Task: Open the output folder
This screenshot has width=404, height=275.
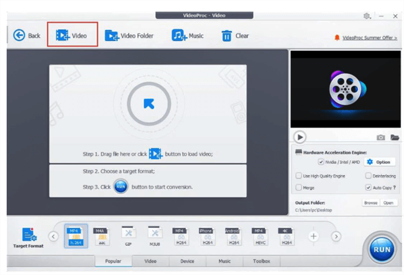Action: (x=388, y=203)
